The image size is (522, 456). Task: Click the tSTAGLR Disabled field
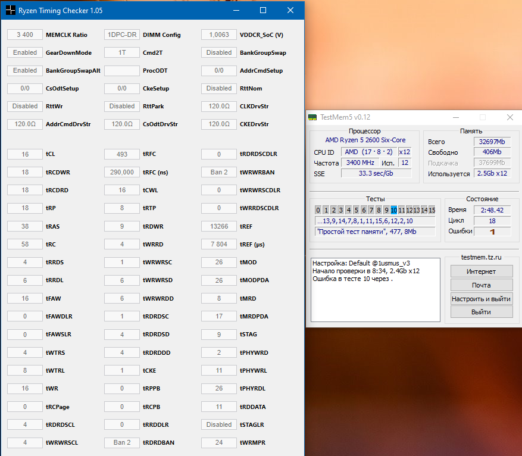tap(218, 424)
